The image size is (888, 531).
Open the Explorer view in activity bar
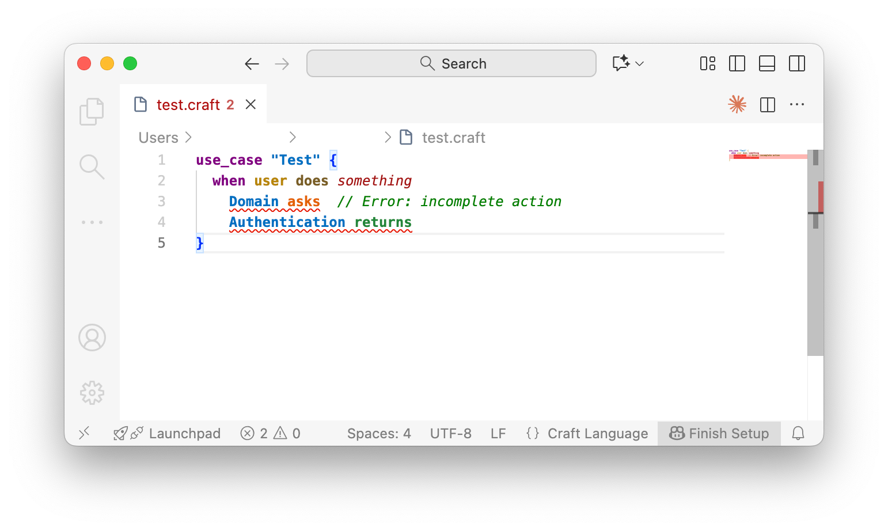(92, 111)
